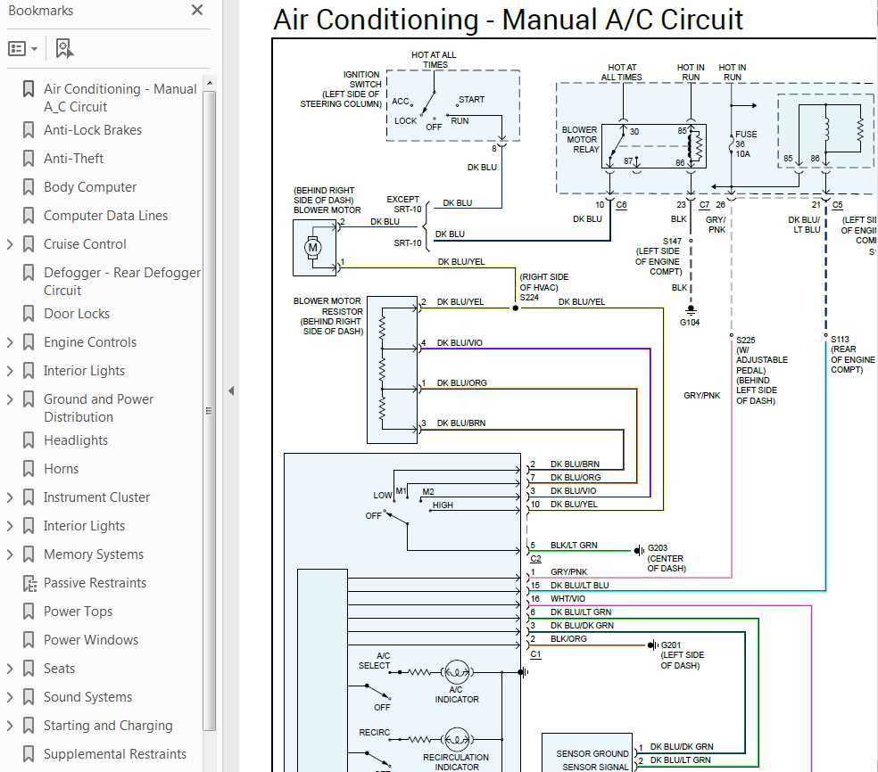The height and width of the screenshot is (772, 878).
Task: Click scroll-up arrow of bookmarks scrollbar
Action: (209, 84)
